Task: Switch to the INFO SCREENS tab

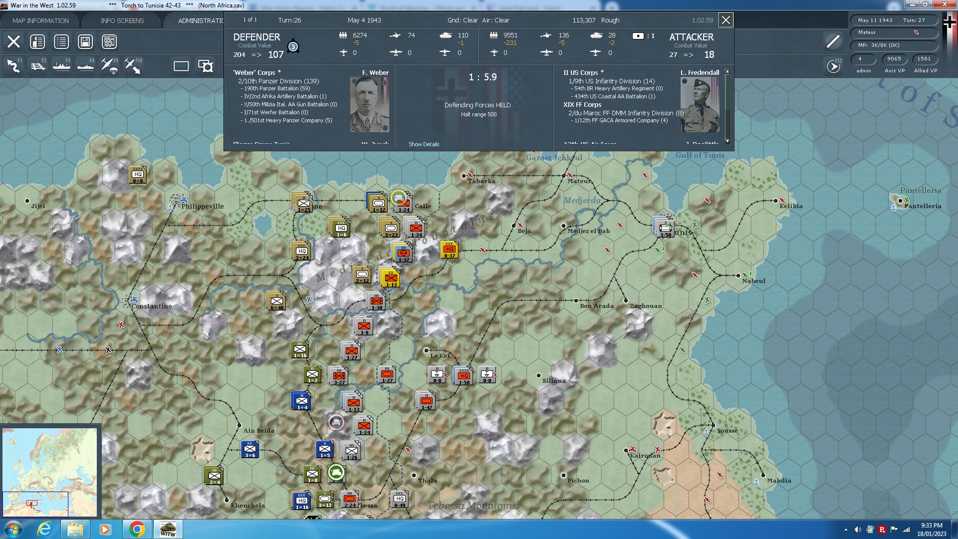Action: click(122, 20)
